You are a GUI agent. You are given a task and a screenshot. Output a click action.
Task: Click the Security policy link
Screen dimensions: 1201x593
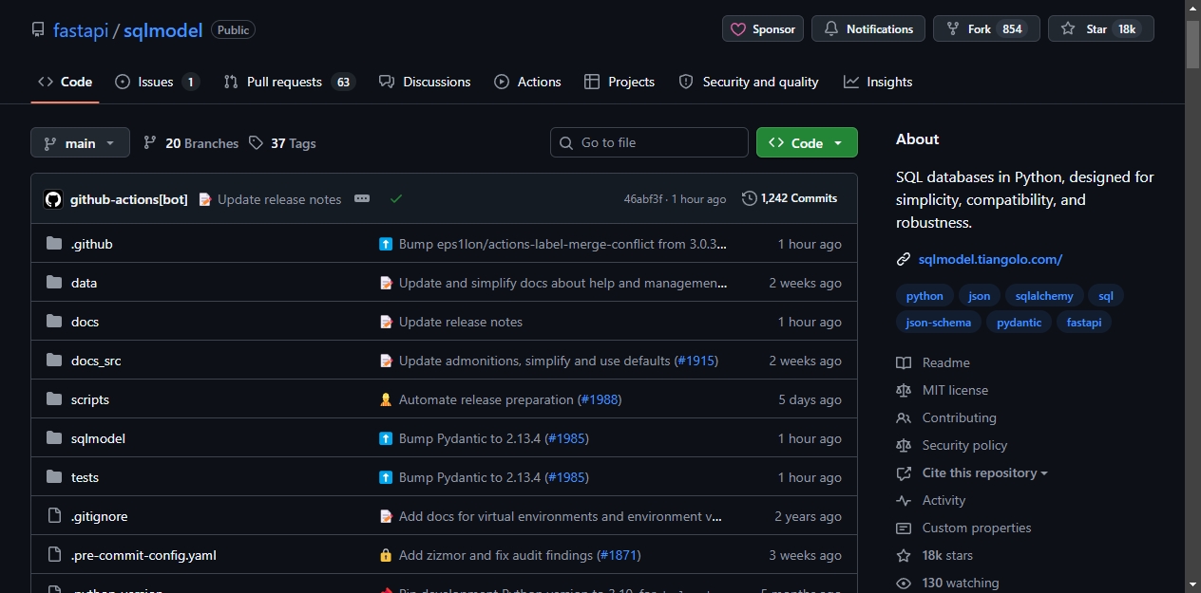tap(964, 445)
